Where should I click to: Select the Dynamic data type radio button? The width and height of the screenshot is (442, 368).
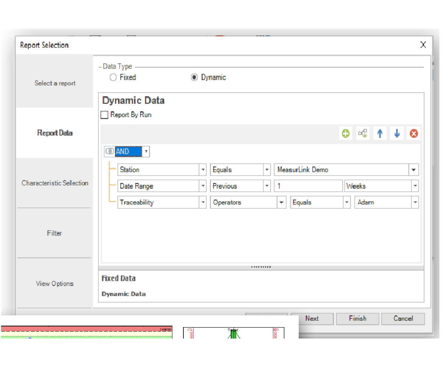tap(194, 78)
